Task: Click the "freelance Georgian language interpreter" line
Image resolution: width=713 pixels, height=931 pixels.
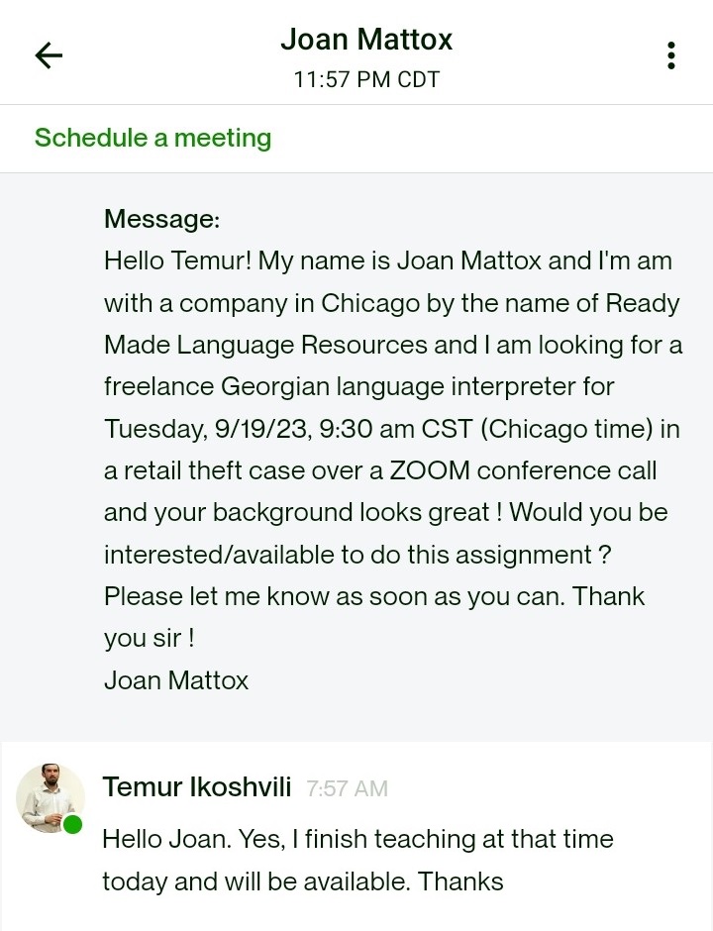Action: point(358,387)
